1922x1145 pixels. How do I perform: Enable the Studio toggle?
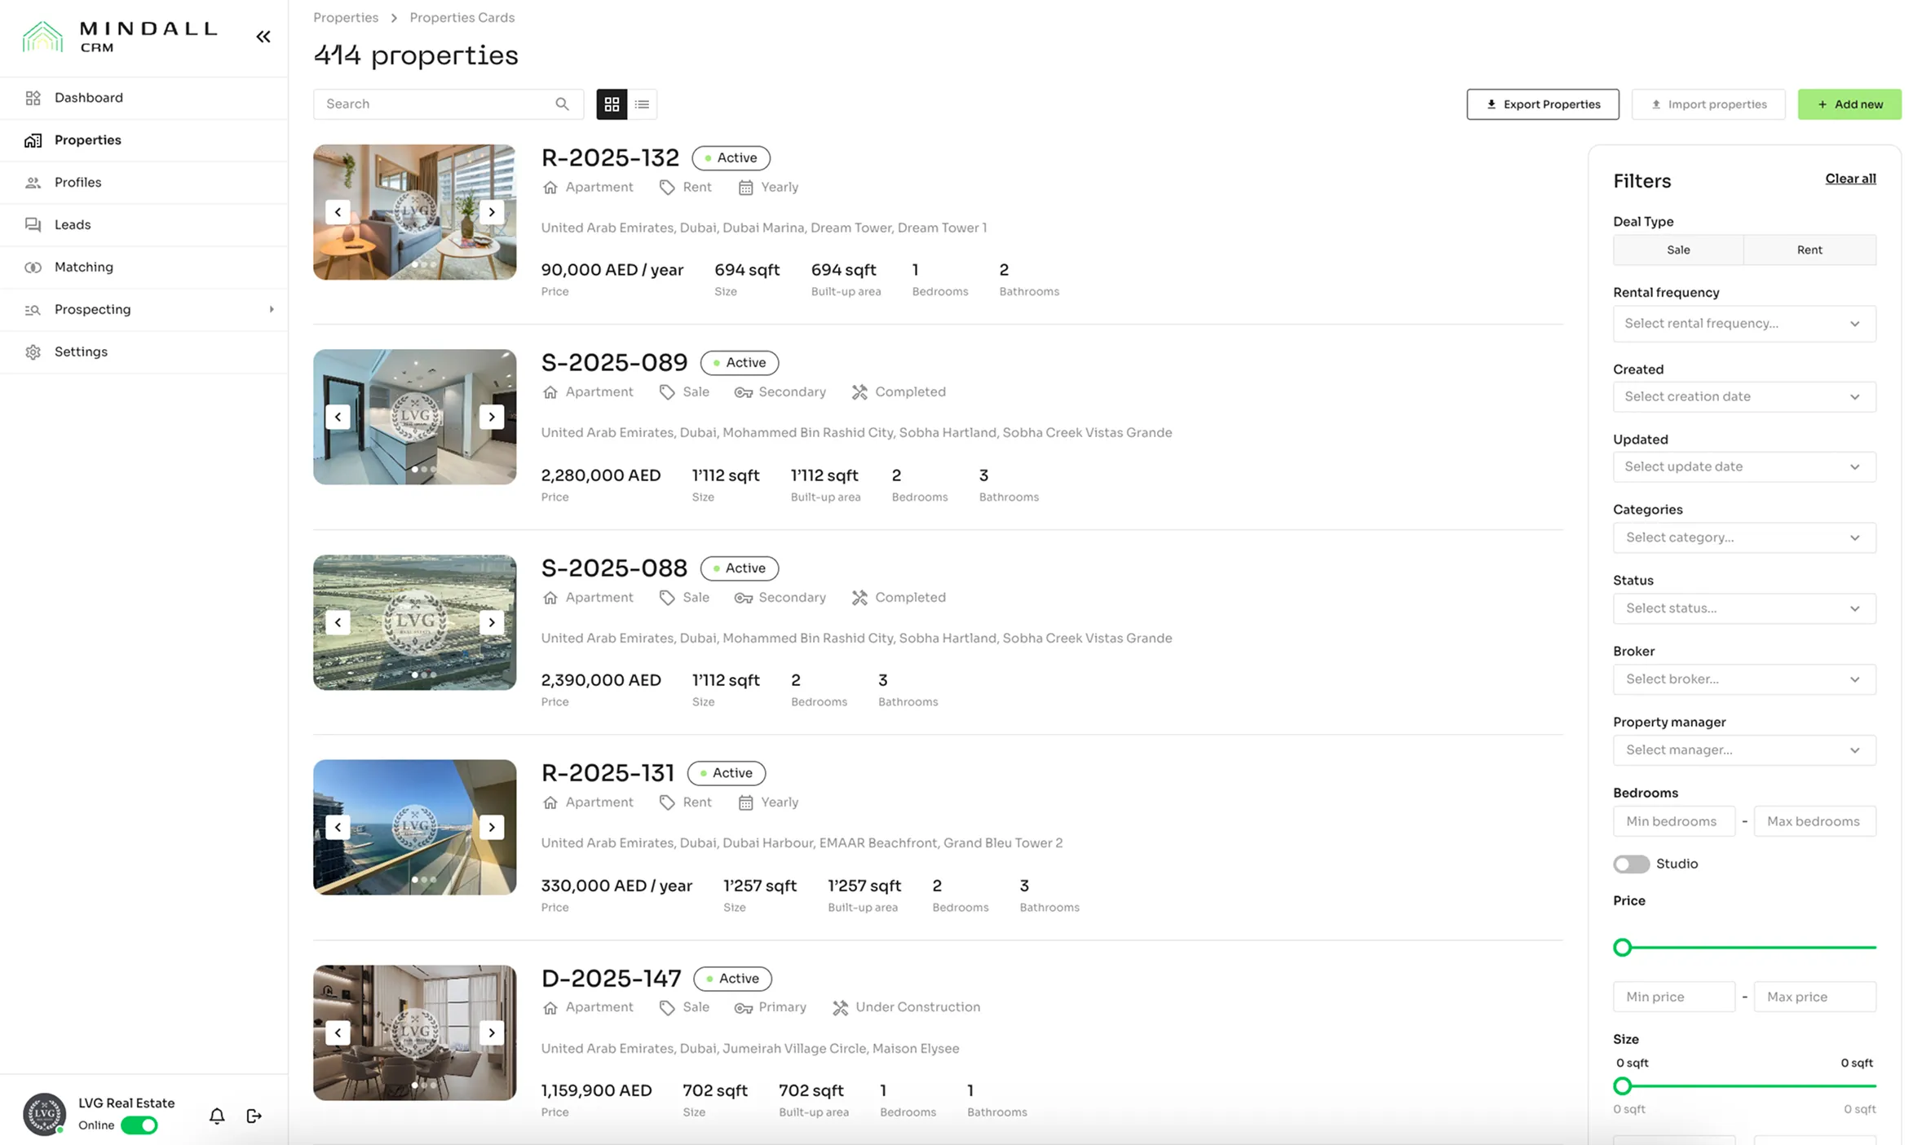point(1631,864)
